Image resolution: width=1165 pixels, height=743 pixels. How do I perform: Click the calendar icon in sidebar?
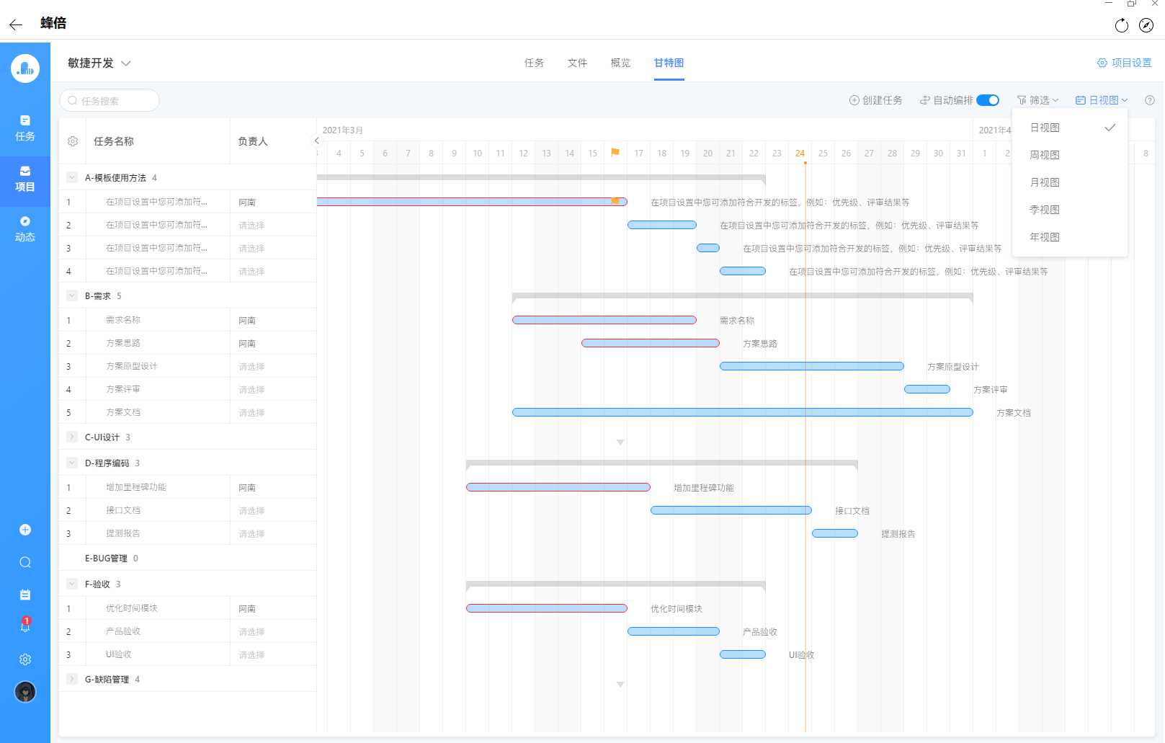(25, 595)
